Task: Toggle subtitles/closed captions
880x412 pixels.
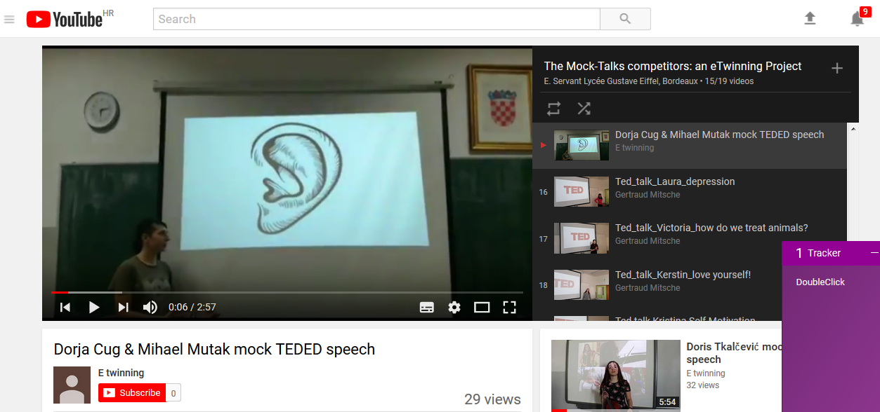Action: pyautogui.click(x=426, y=307)
